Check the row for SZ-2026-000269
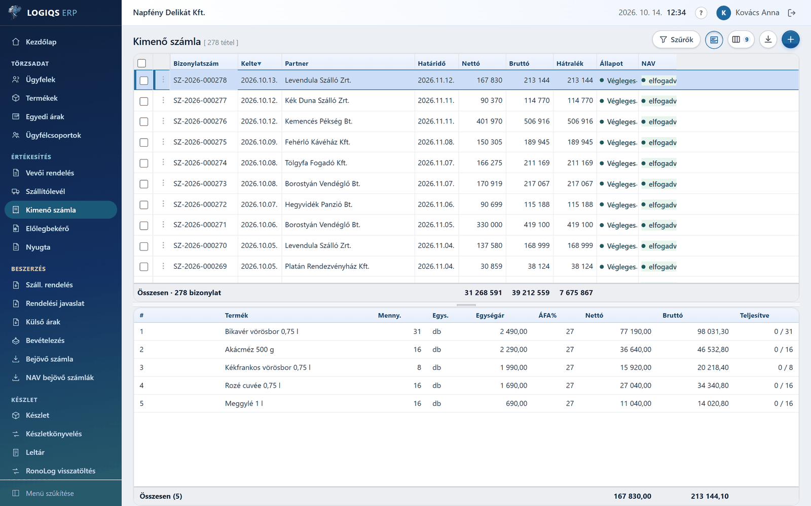Viewport: 811px width, 506px height. tap(144, 267)
